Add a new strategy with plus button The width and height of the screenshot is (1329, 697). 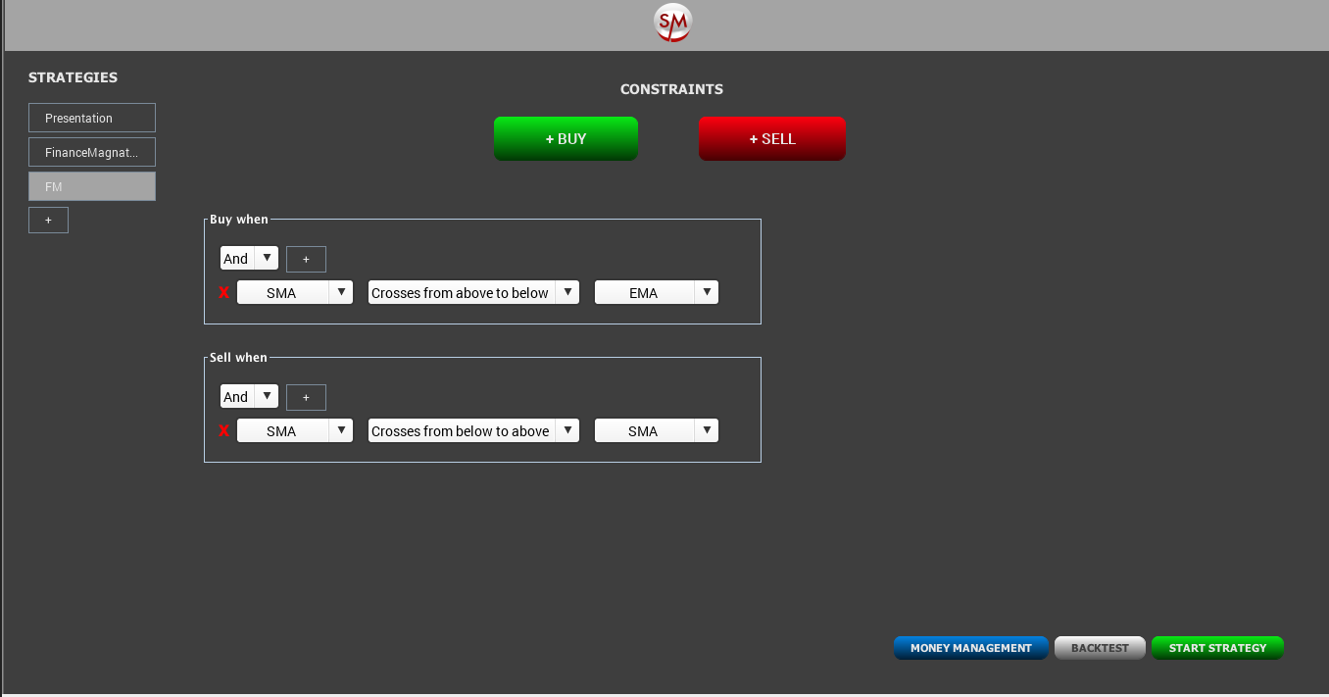(48, 220)
